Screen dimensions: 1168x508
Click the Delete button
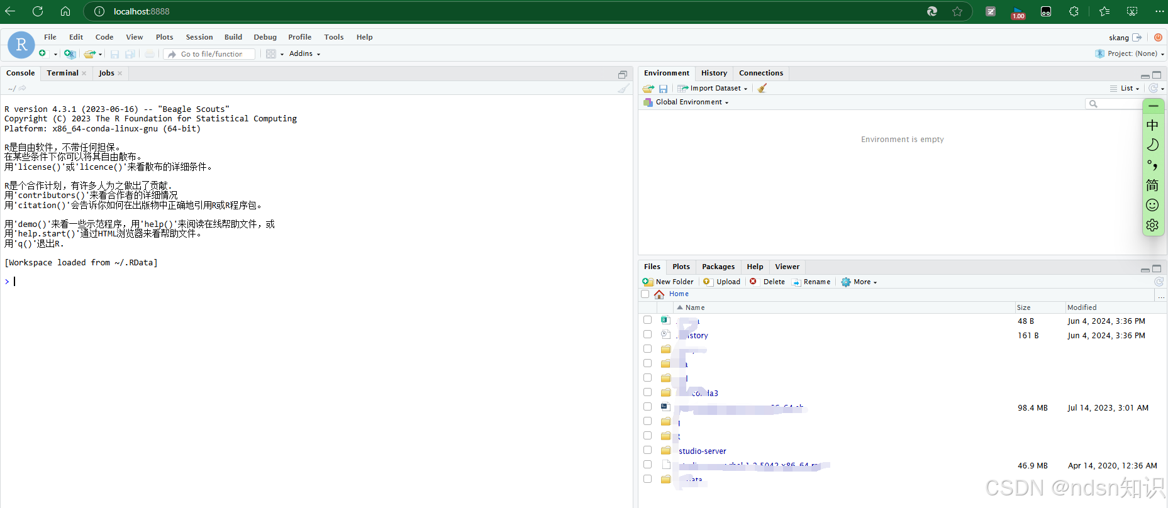767,282
